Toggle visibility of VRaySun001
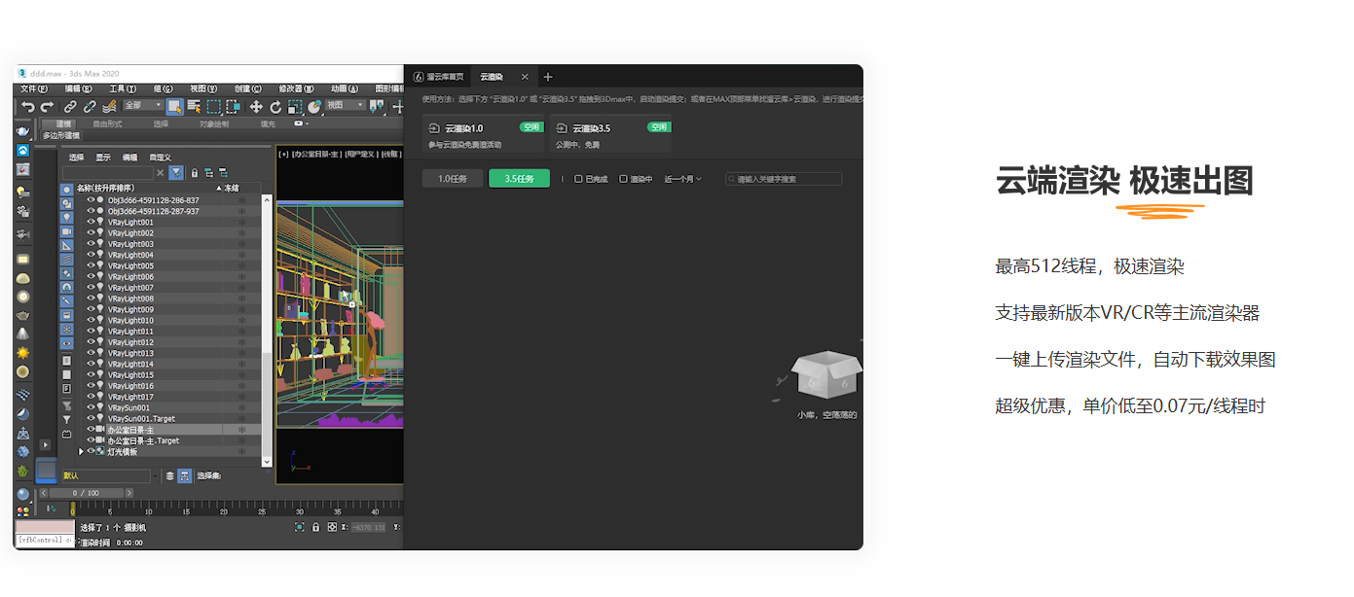 pos(91,407)
